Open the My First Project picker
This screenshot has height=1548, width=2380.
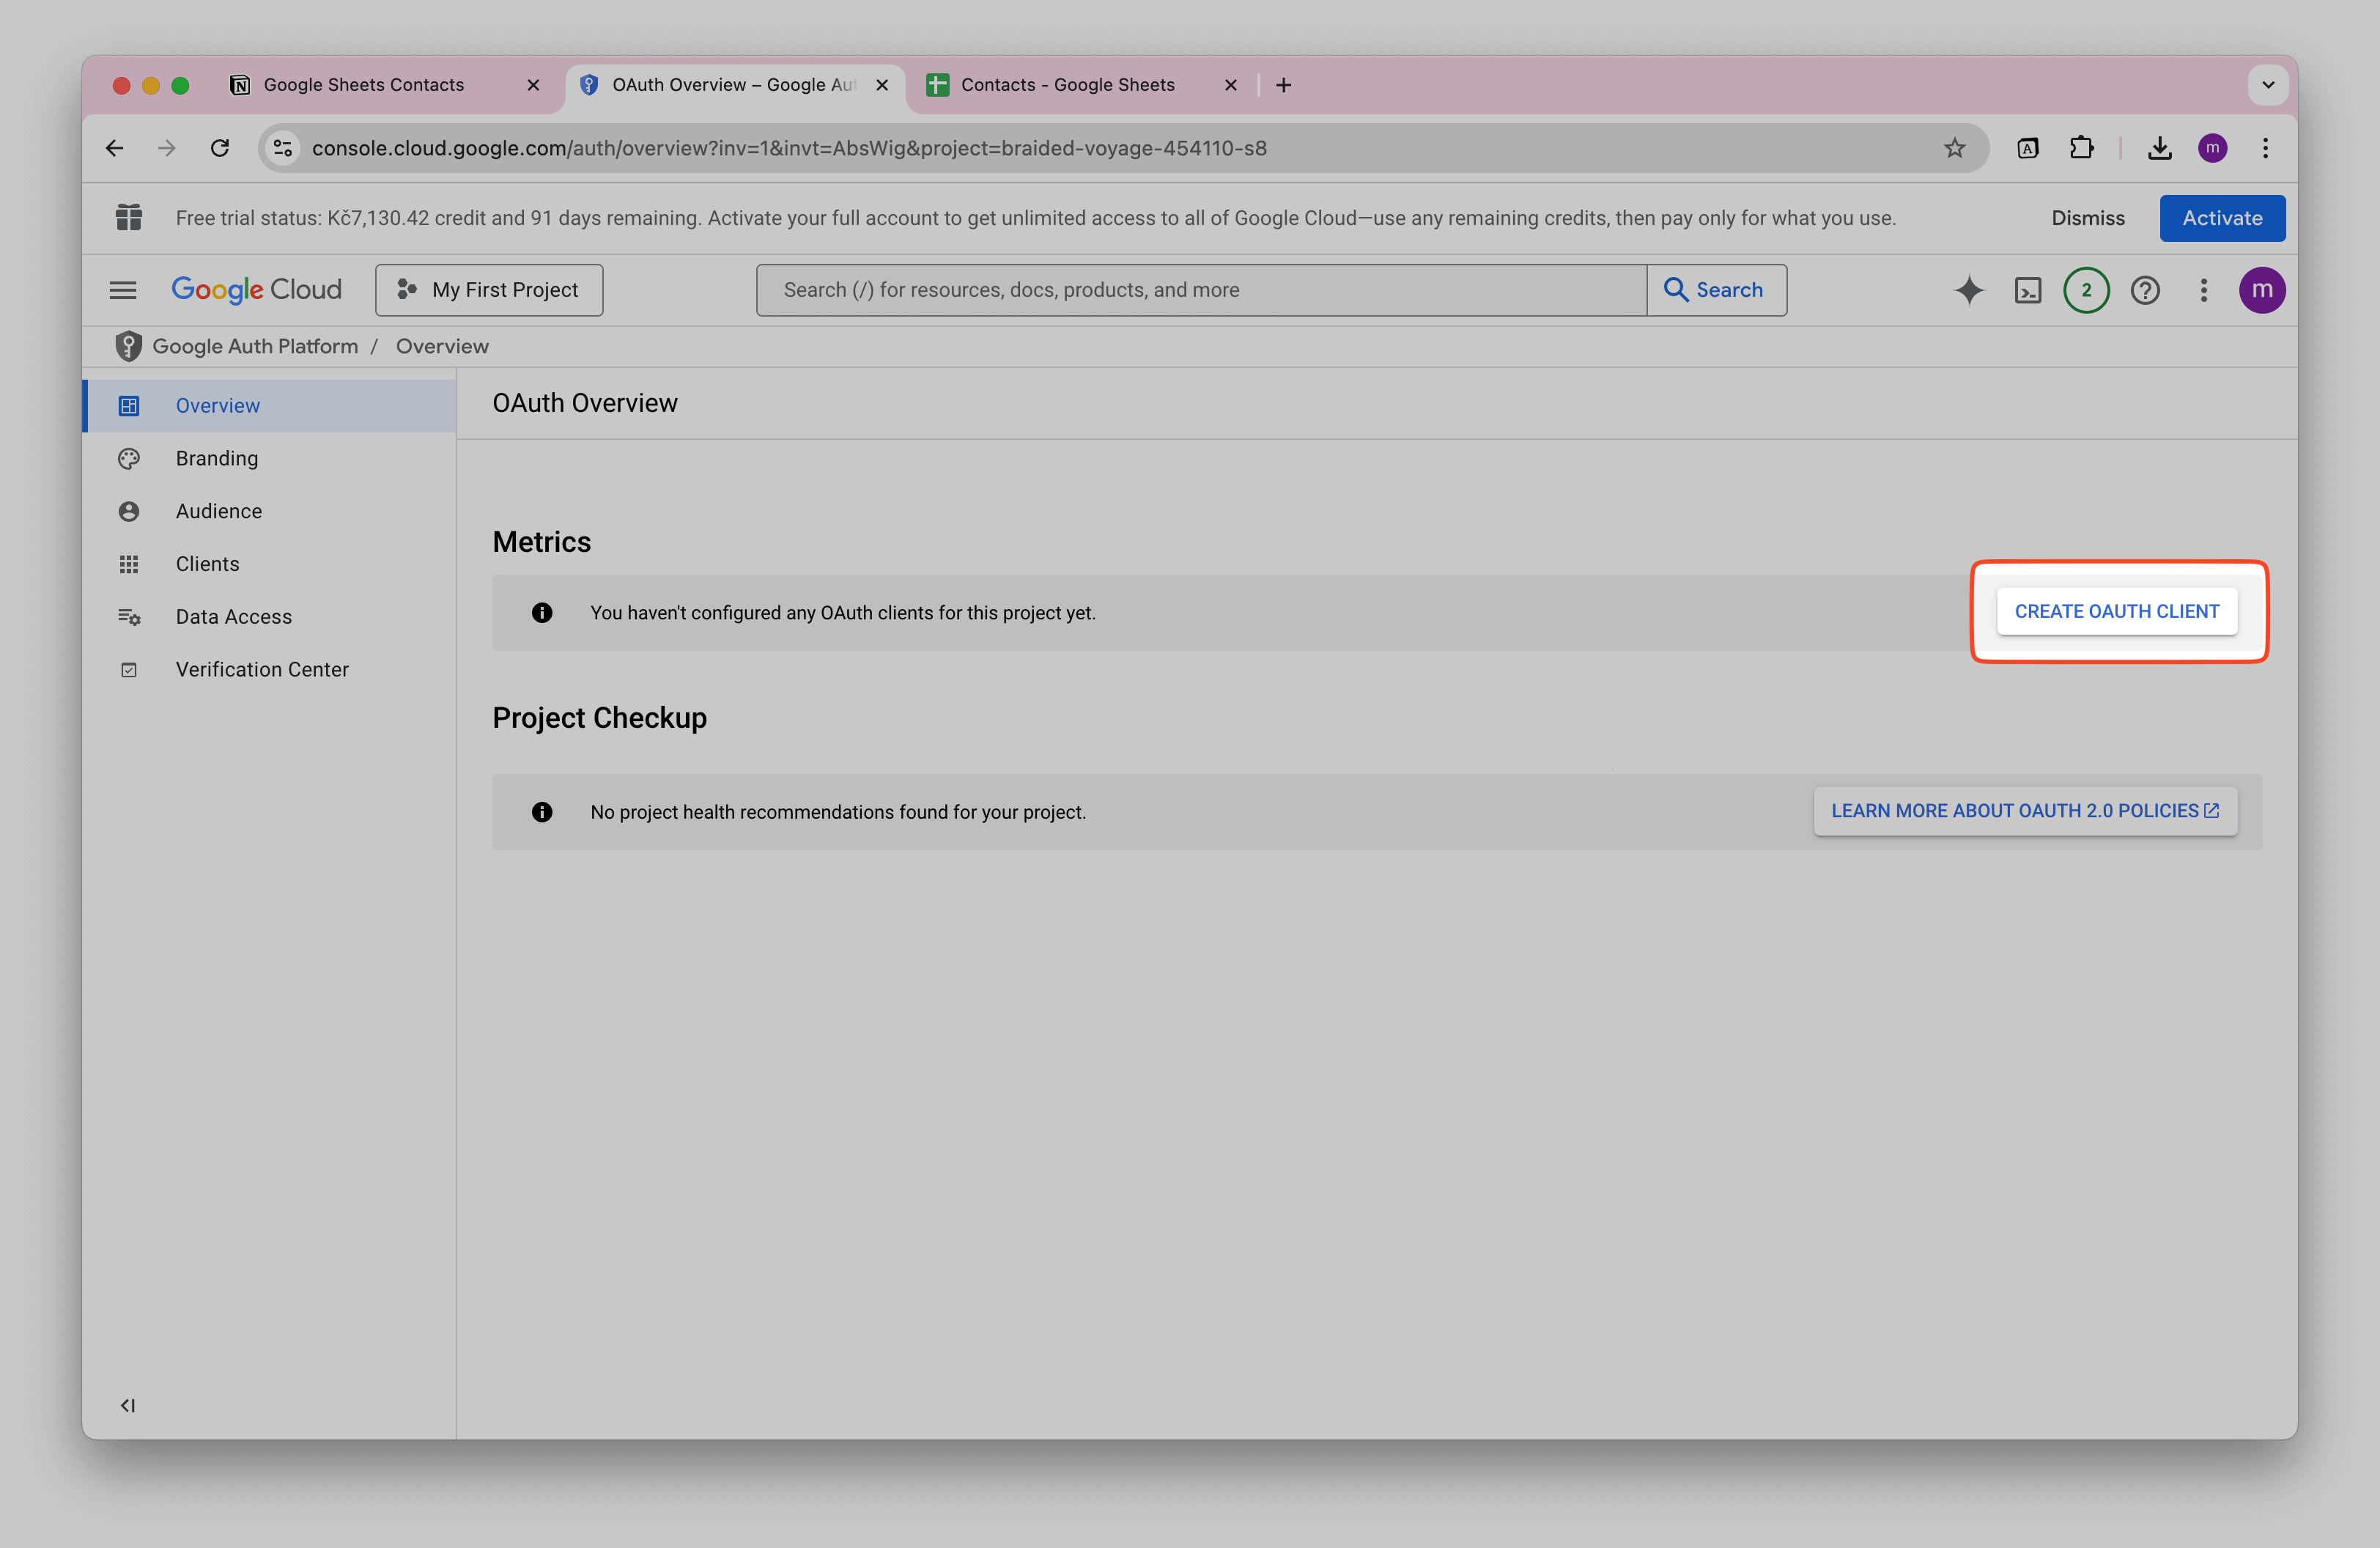point(489,290)
